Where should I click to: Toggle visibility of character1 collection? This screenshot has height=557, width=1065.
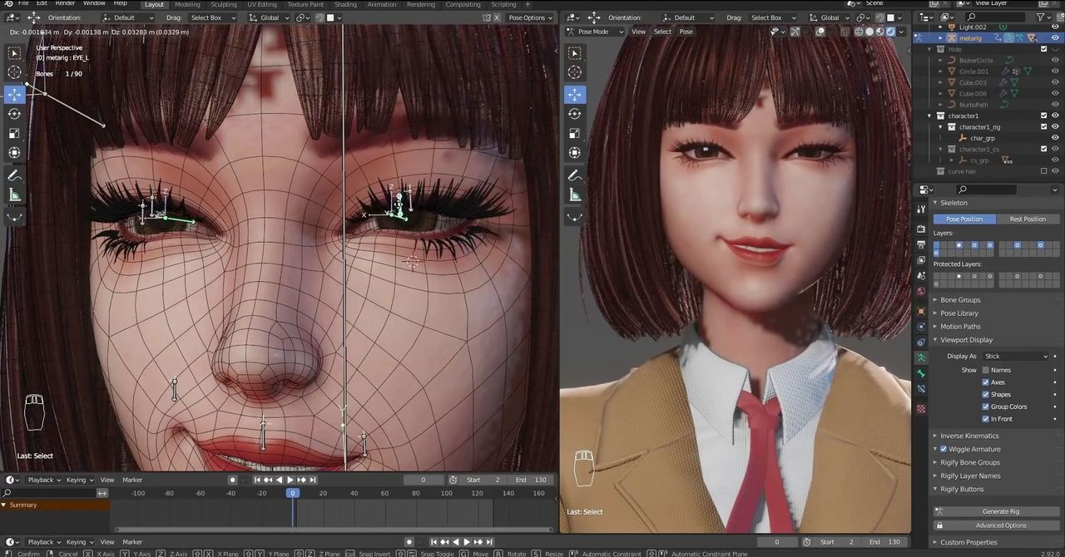tap(1055, 116)
